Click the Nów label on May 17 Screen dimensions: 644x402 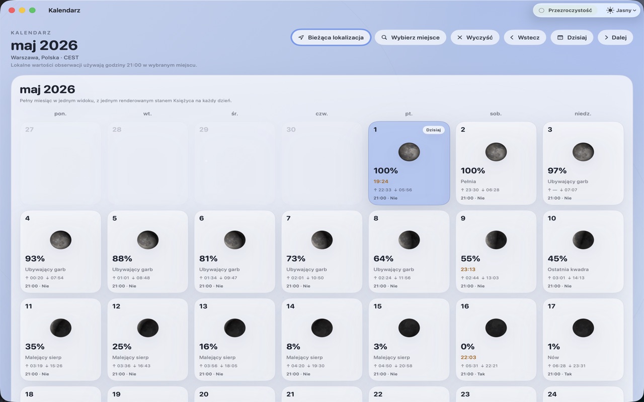point(553,357)
